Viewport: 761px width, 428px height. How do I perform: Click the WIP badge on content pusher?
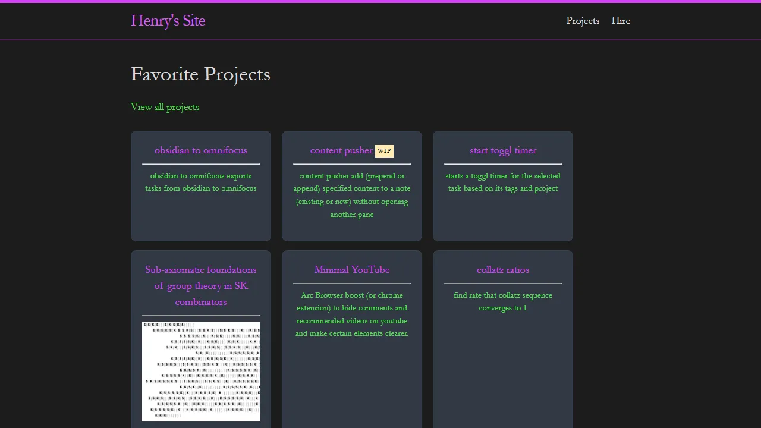pos(384,151)
